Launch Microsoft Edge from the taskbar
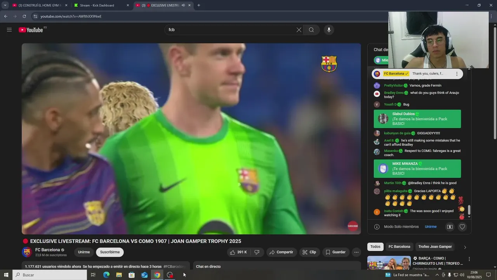 click(106, 275)
